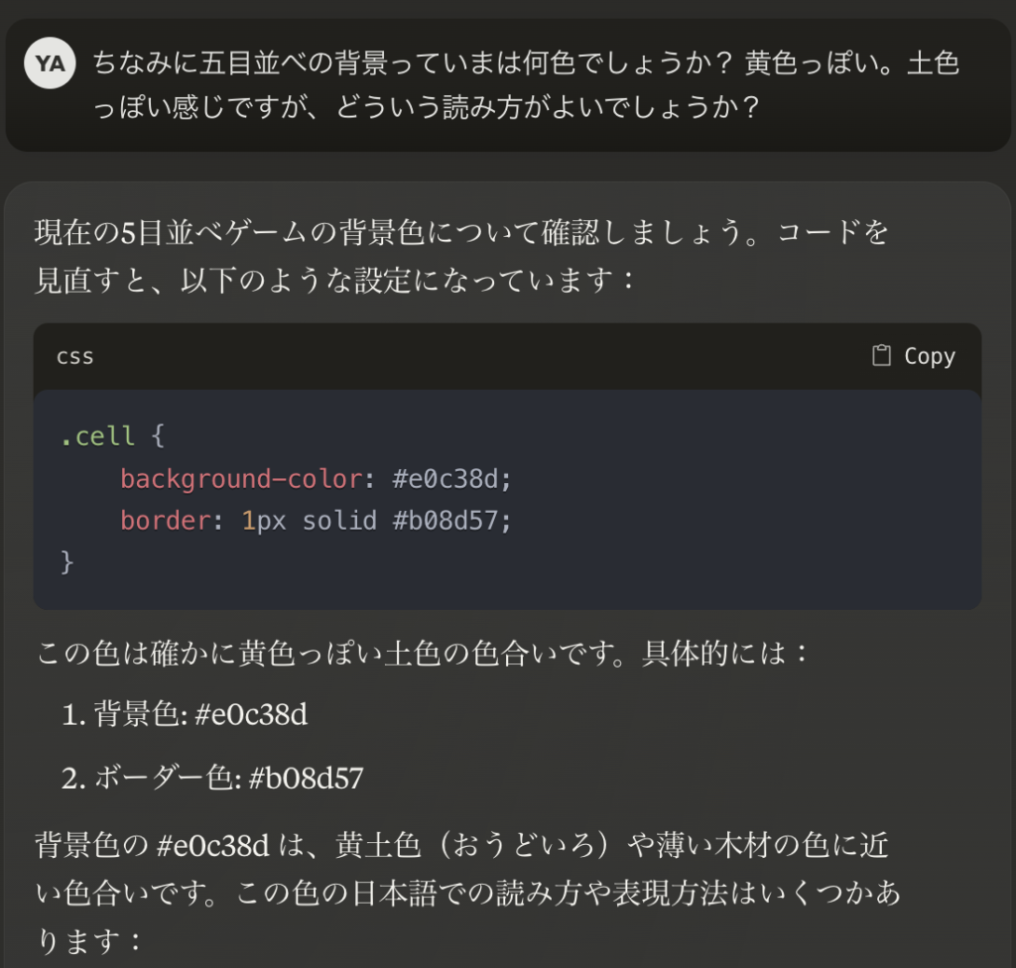This screenshot has height=968, width=1016.
Task: Click #e0c38d in the paragraph 背景色の
Action: (x=212, y=846)
